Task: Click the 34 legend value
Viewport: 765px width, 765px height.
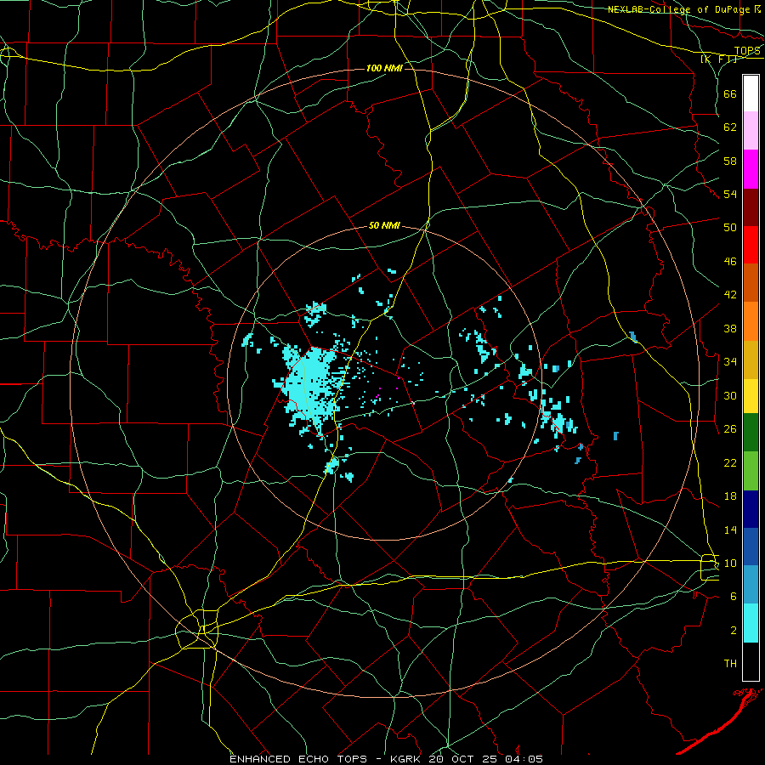Action: click(x=730, y=362)
